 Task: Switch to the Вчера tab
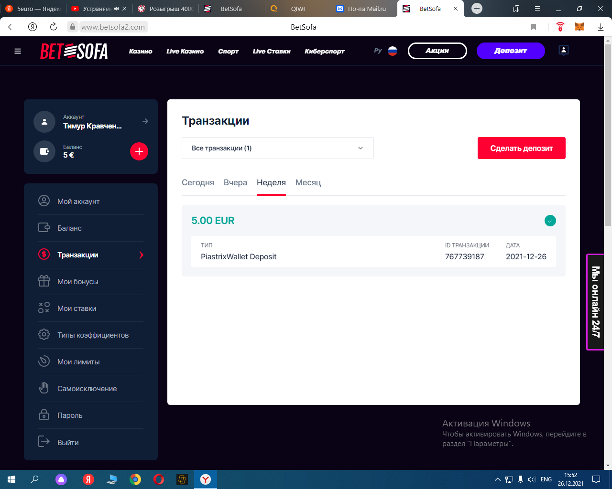click(235, 182)
